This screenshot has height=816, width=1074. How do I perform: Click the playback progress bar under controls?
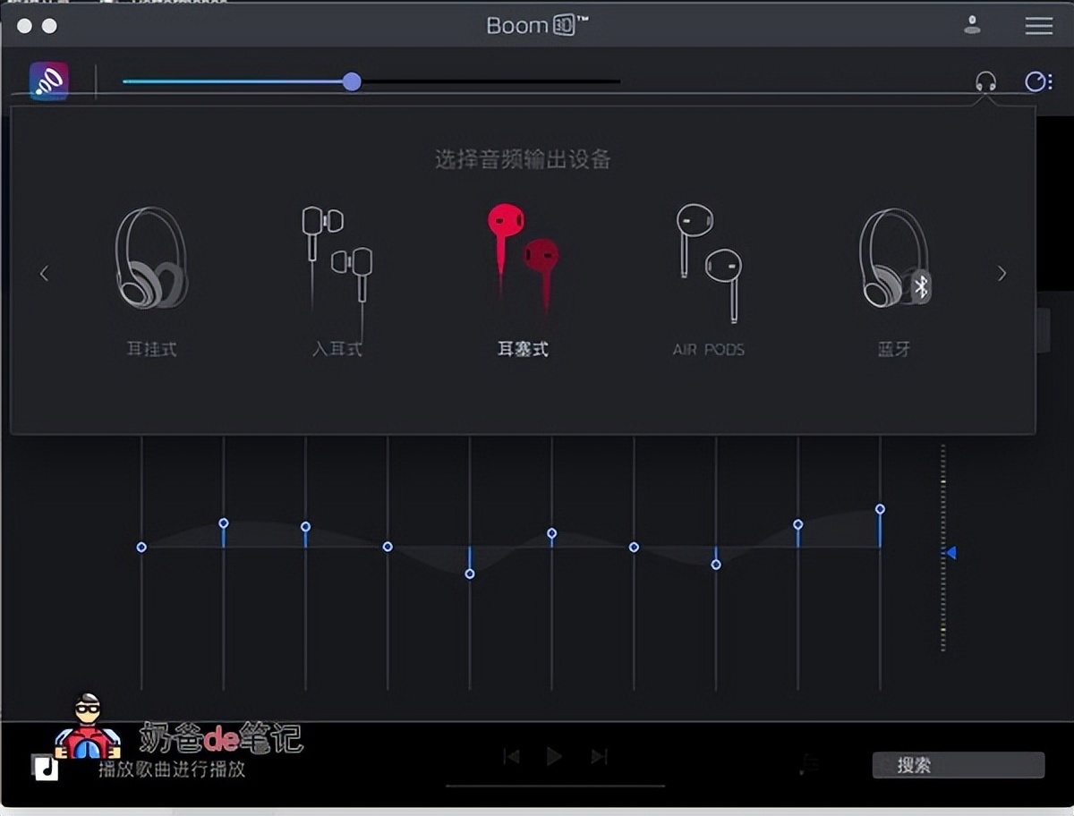555,786
